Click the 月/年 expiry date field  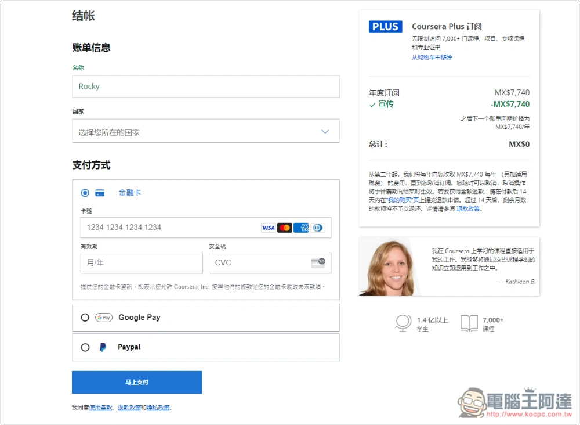coord(142,263)
